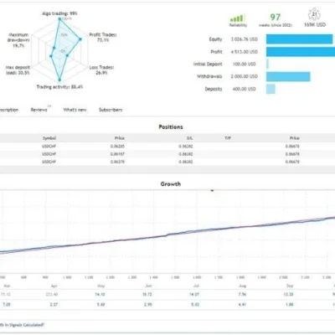Open the Signals Calculated help link
Screen dimensions: 335x335
point(22,325)
